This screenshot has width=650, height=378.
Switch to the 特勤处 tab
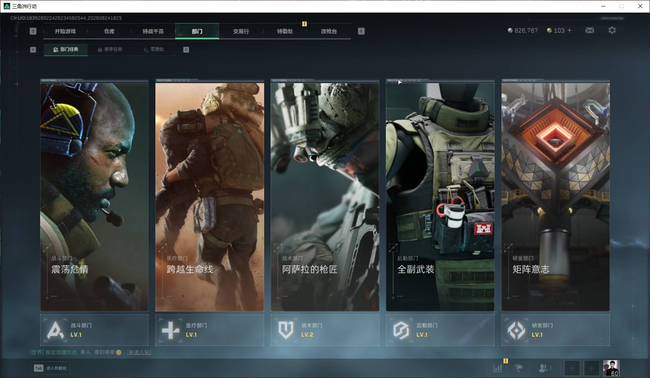pos(285,31)
